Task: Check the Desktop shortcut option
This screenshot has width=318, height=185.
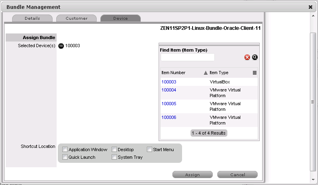Action: [114, 150]
